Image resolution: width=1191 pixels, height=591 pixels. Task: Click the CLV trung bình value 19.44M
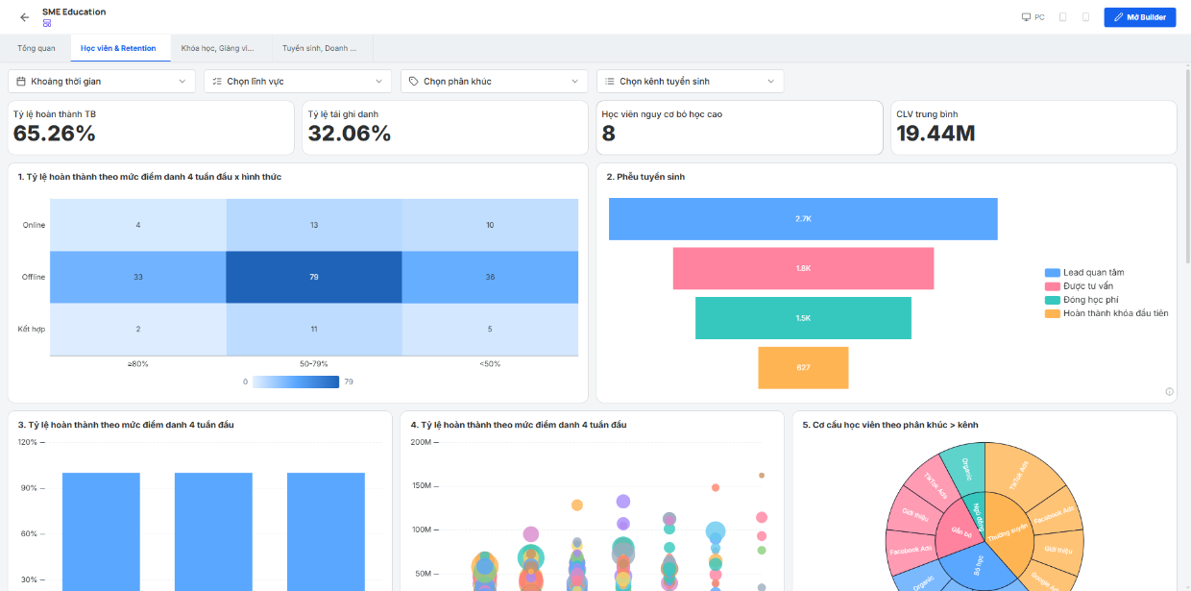(x=936, y=134)
